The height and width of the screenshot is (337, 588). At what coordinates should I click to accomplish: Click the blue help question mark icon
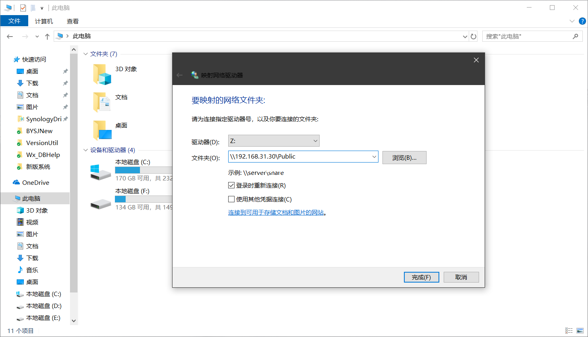pos(582,21)
